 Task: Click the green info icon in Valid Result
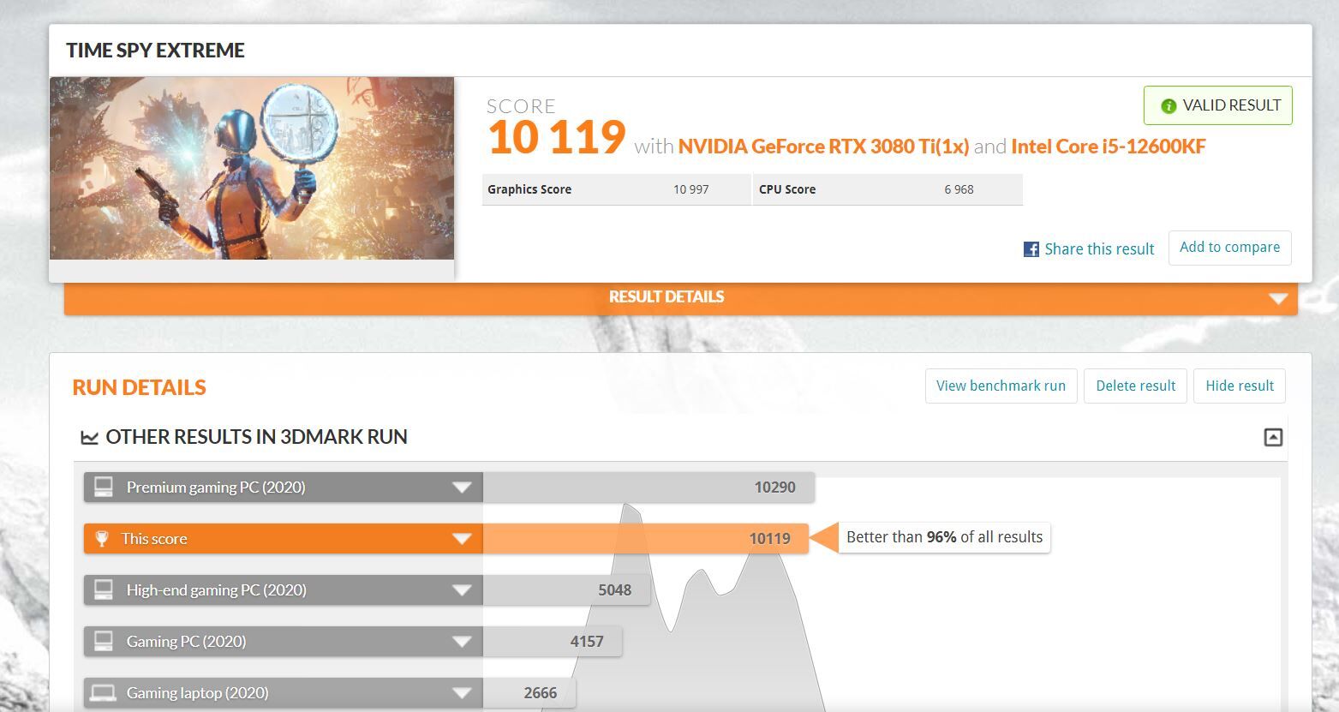tap(1169, 106)
